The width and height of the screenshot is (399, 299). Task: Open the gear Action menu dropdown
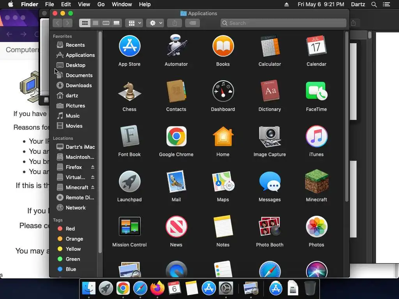pos(155,23)
